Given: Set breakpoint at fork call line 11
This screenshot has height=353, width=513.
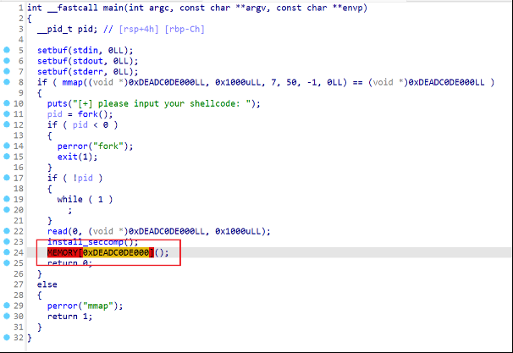Looking at the screenshot, I should [x=7, y=113].
